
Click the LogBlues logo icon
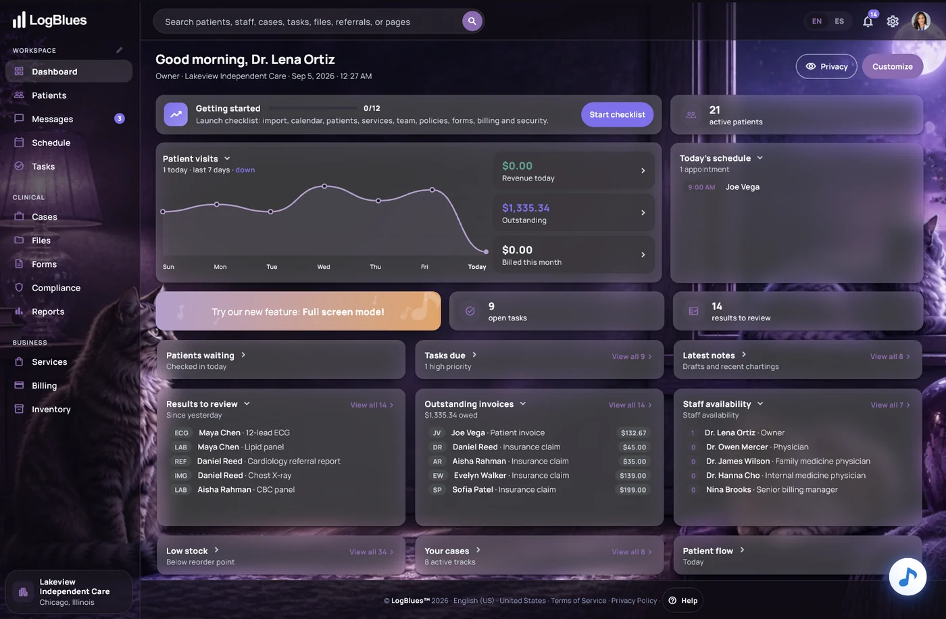[x=19, y=20]
